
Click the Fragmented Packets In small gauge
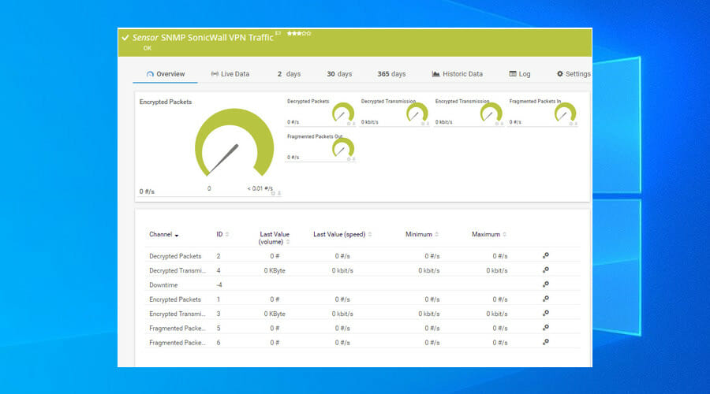coord(565,113)
